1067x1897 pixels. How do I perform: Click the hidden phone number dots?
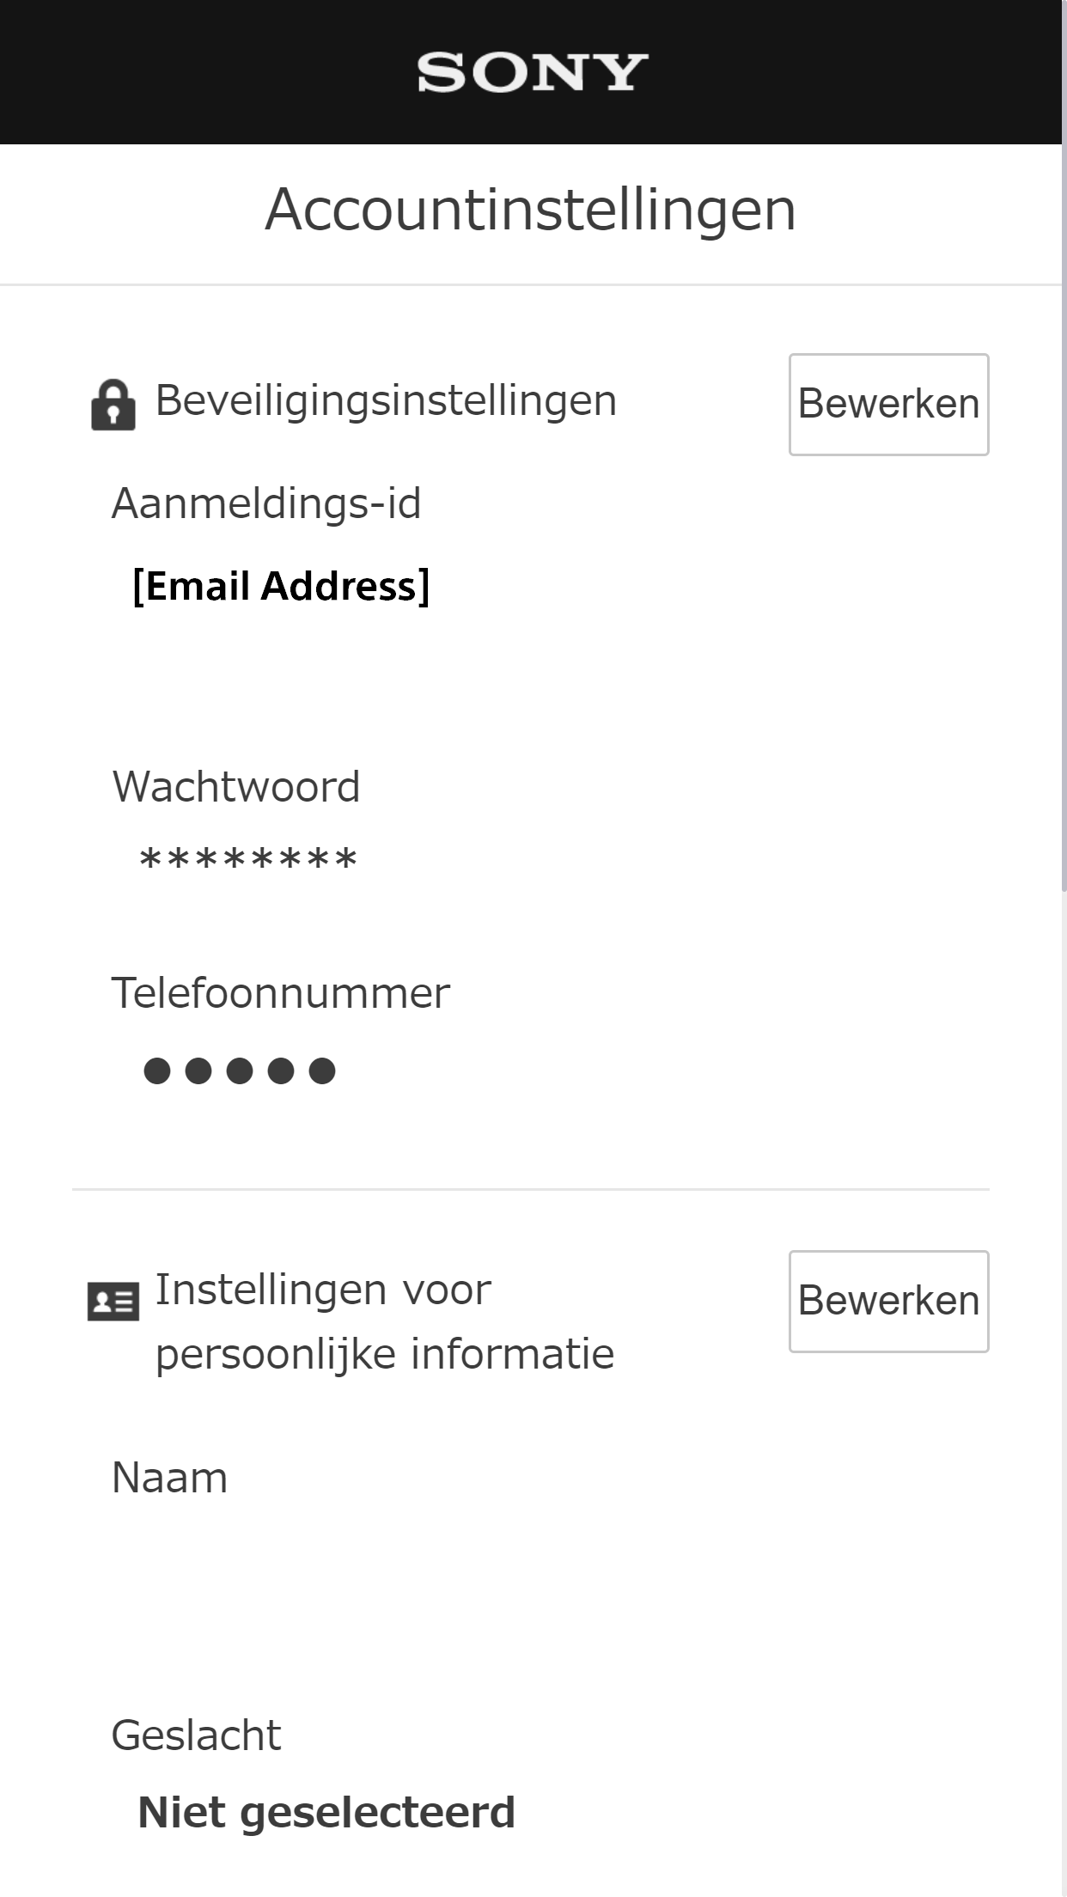pos(240,1070)
